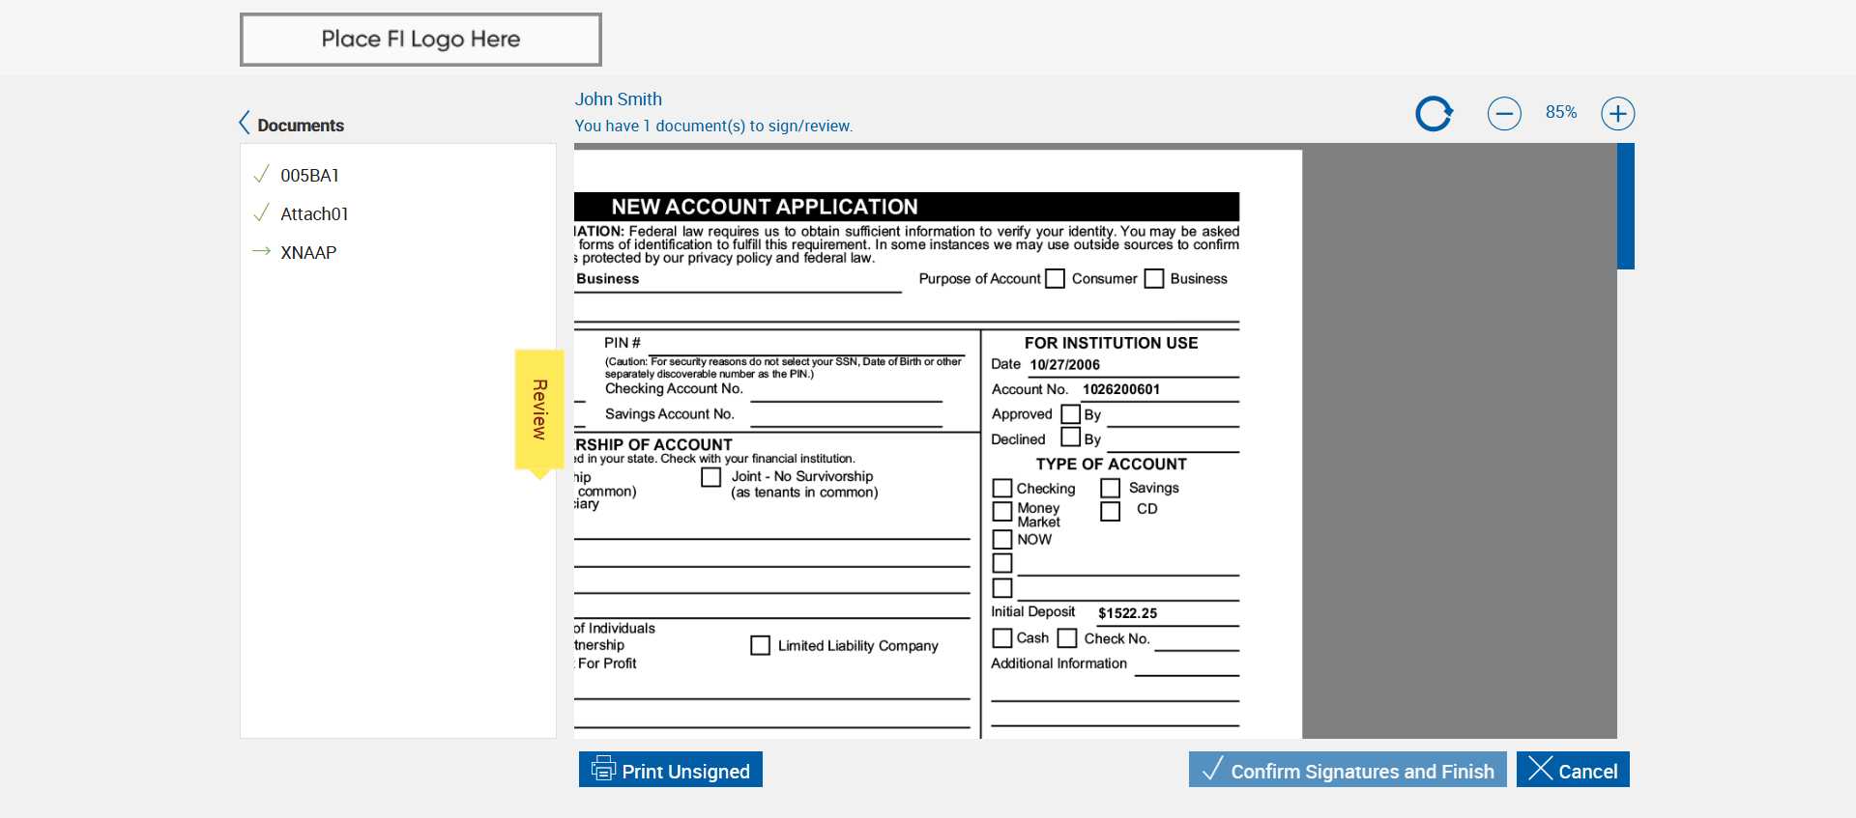
Task: Select the Savings account type checkbox
Action: [1111, 489]
